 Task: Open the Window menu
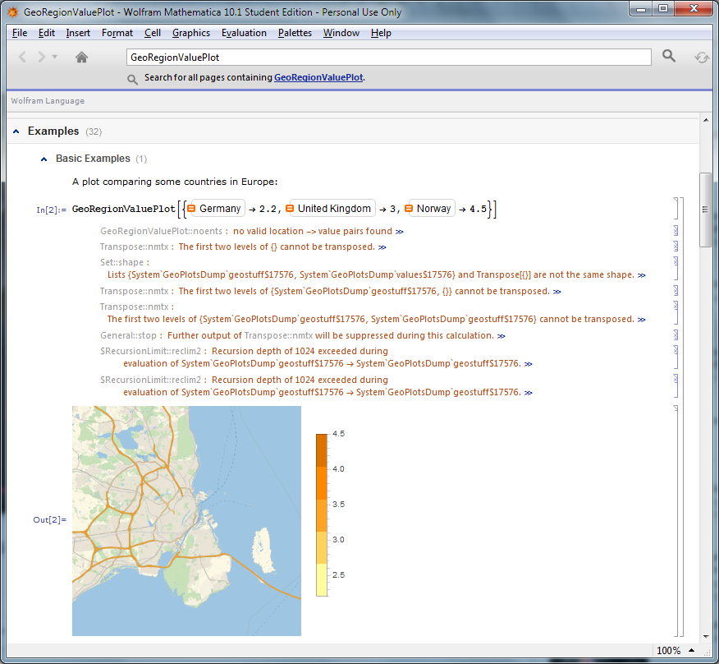click(341, 33)
